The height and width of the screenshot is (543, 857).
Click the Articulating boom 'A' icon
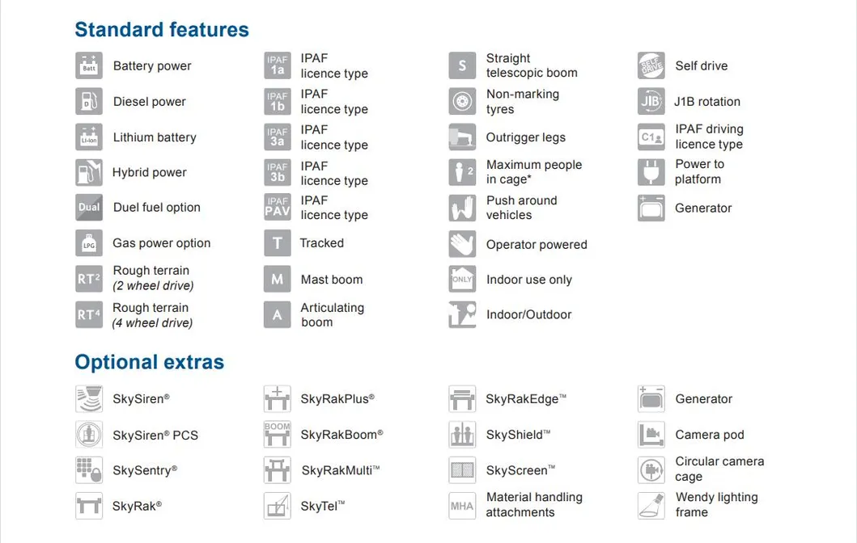pyautogui.click(x=278, y=315)
